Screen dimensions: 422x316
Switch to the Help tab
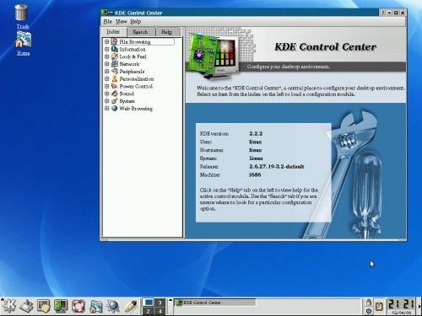tap(167, 32)
